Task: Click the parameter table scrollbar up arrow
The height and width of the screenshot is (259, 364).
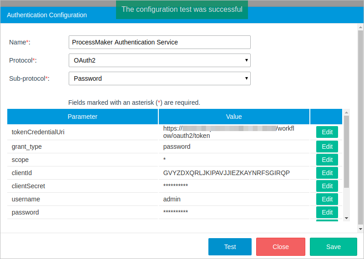Action: point(347,112)
